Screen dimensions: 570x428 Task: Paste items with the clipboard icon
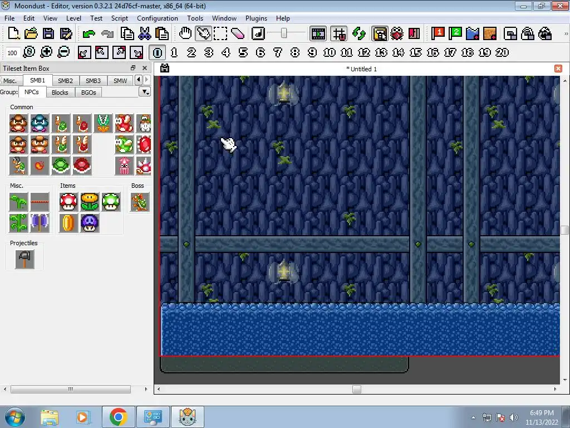click(x=162, y=33)
